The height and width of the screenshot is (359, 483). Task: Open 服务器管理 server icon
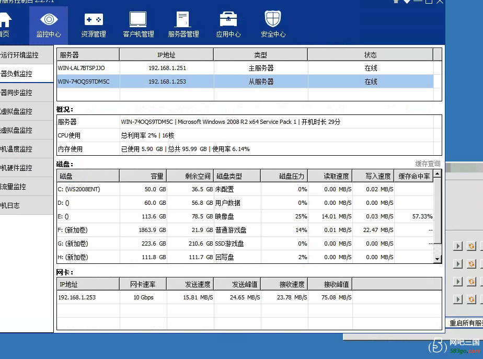click(x=183, y=20)
